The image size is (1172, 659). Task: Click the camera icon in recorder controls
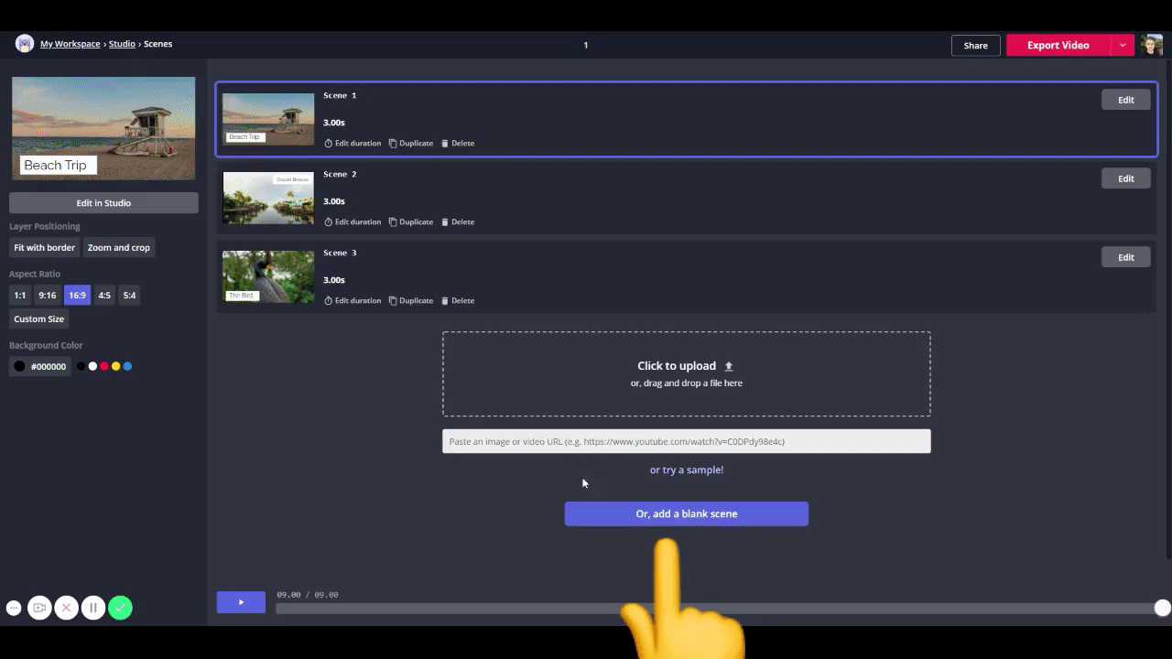point(39,608)
